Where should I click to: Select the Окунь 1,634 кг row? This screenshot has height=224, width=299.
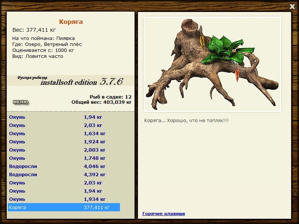64,134
